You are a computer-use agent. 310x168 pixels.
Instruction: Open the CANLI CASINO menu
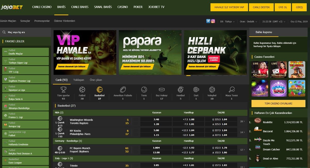tap(42, 7)
